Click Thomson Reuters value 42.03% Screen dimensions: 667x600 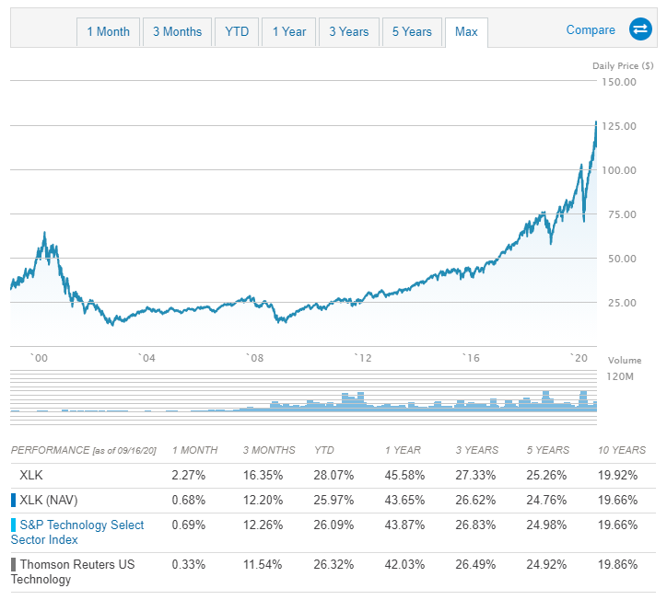point(404,565)
